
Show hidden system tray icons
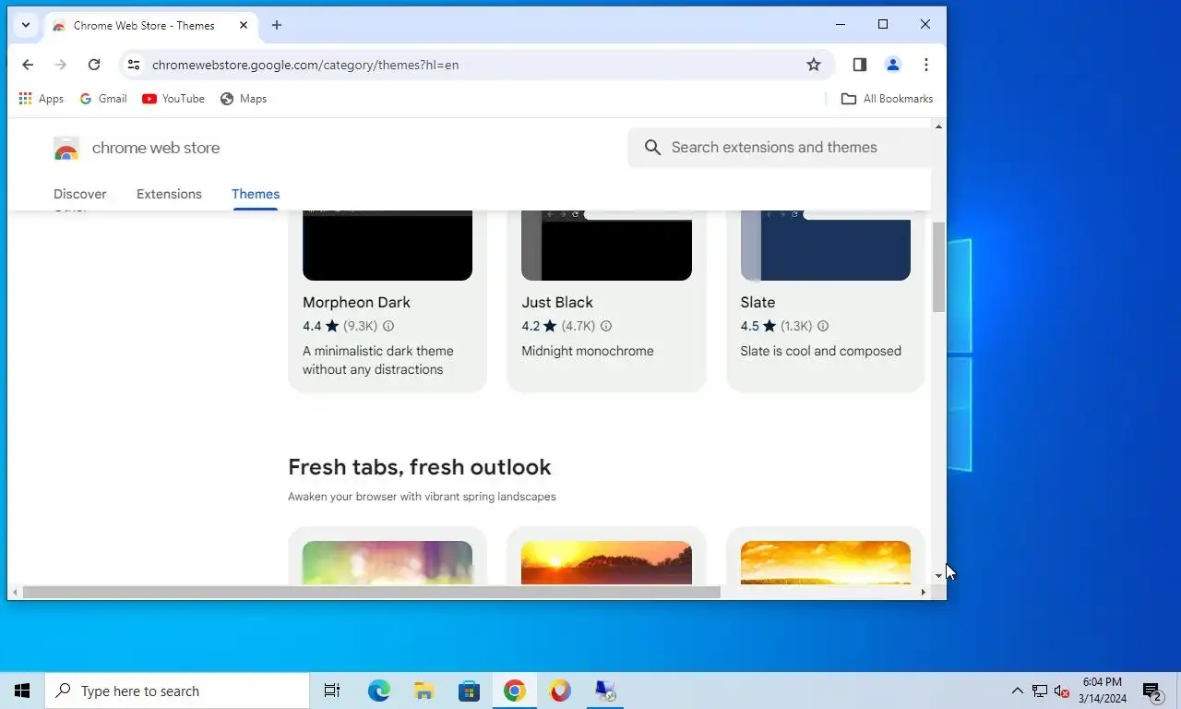[1018, 691]
